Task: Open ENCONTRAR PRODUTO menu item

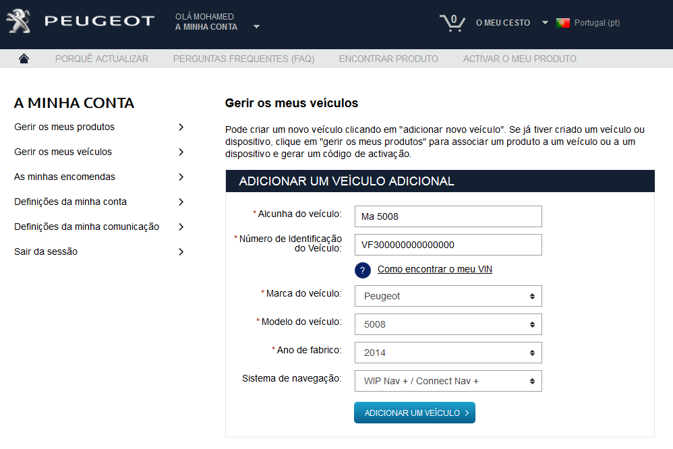Action: (x=388, y=59)
